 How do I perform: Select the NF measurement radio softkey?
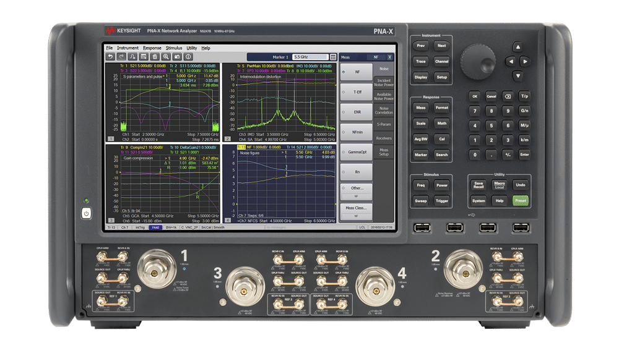point(356,72)
